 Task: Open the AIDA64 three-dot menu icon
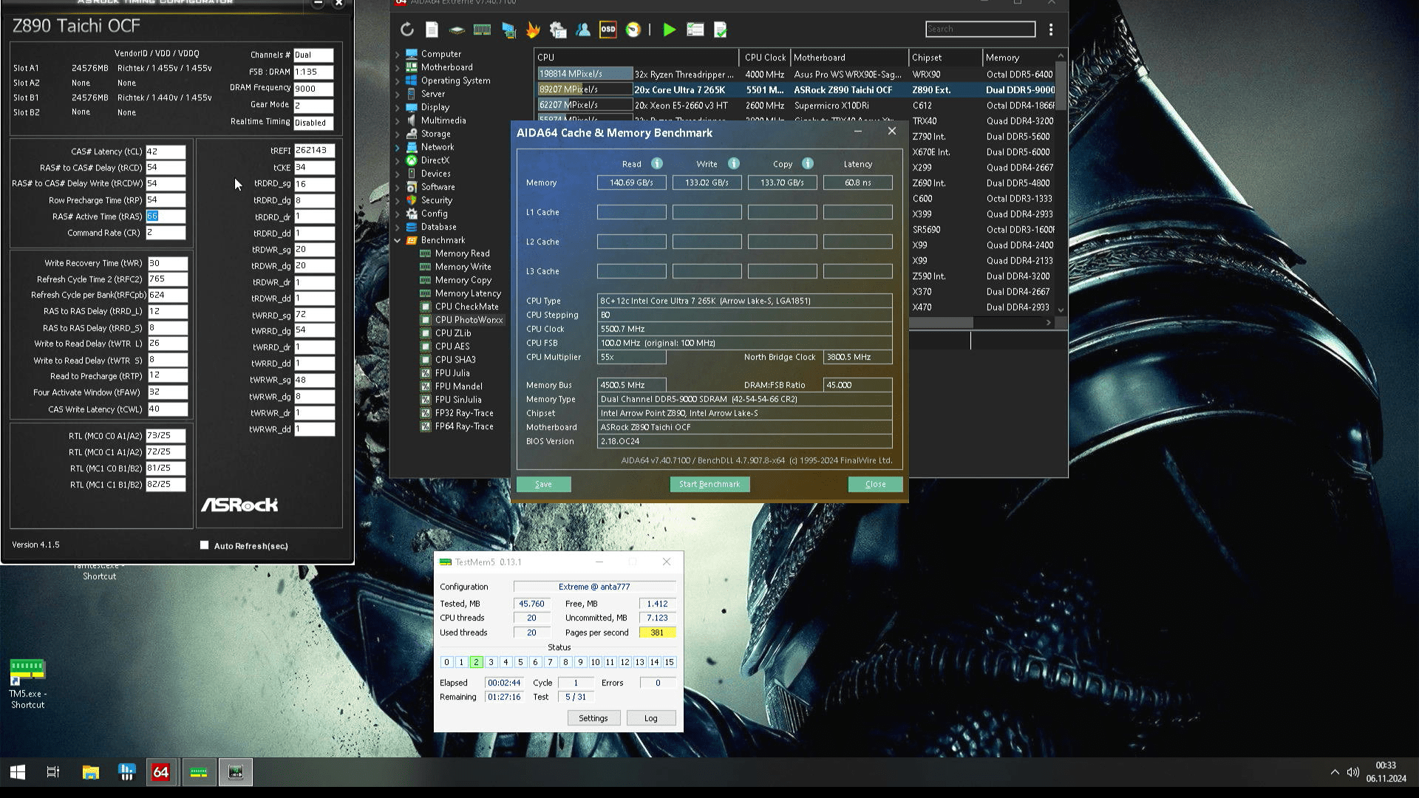tap(1050, 30)
